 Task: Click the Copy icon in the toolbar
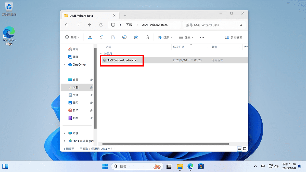coord(101,37)
